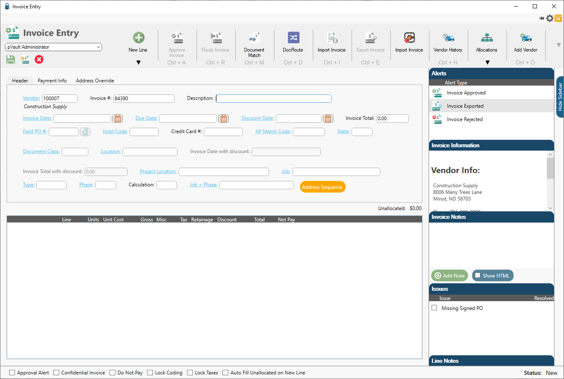Click the Net Pay column header

(x=287, y=220)
